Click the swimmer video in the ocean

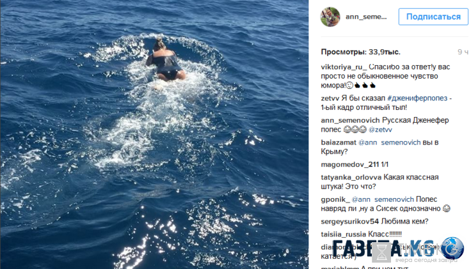click(154, 134)
